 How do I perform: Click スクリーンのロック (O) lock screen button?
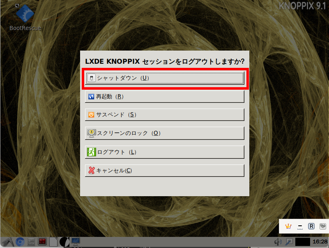pyautogui.click(x=164, y=133)
